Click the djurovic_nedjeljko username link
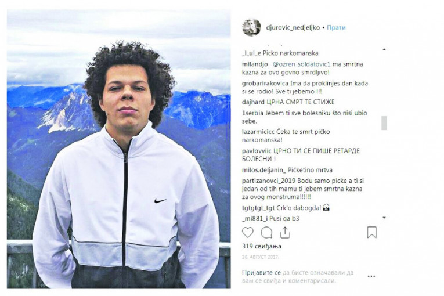The image size is (444, 296). [293, 28]
